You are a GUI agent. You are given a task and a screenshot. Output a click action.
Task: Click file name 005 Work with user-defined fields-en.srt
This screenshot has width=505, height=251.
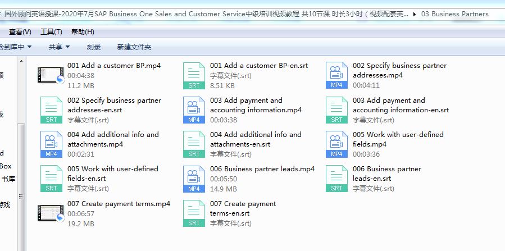113,174
